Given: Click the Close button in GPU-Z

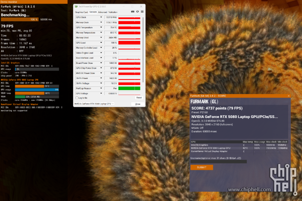Looking at the screenshot, I should (138, 104).
